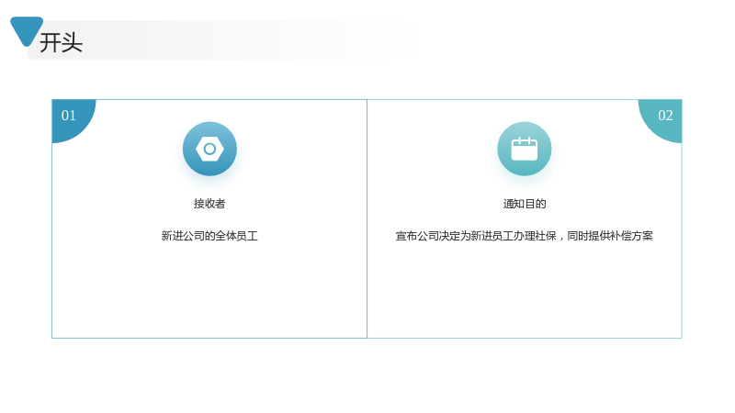This screenshot has height=413, width=735.
Task: Click the blank area below the cards
Action: tap(367, 375)
